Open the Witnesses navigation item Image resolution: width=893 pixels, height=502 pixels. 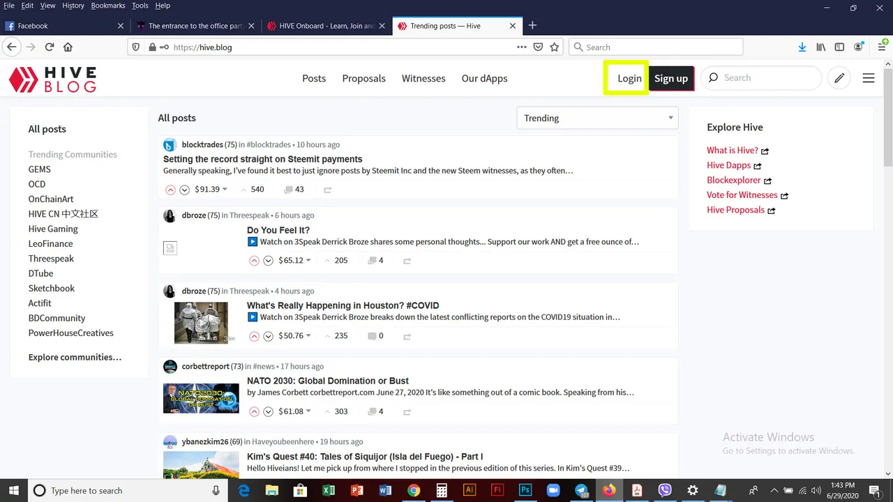pyautogui.click(x=423, y=78)
